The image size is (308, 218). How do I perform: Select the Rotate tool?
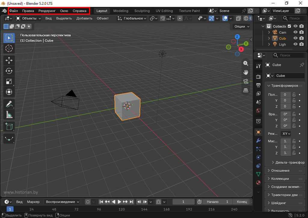click(x=9, y=71)
